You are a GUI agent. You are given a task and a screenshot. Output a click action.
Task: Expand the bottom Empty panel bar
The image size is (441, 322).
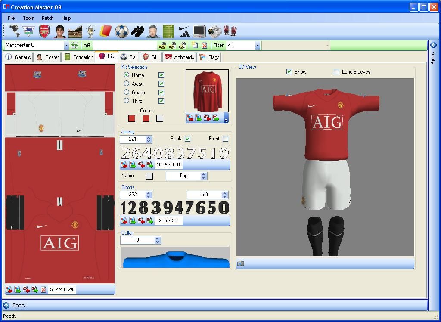(6, 305)
